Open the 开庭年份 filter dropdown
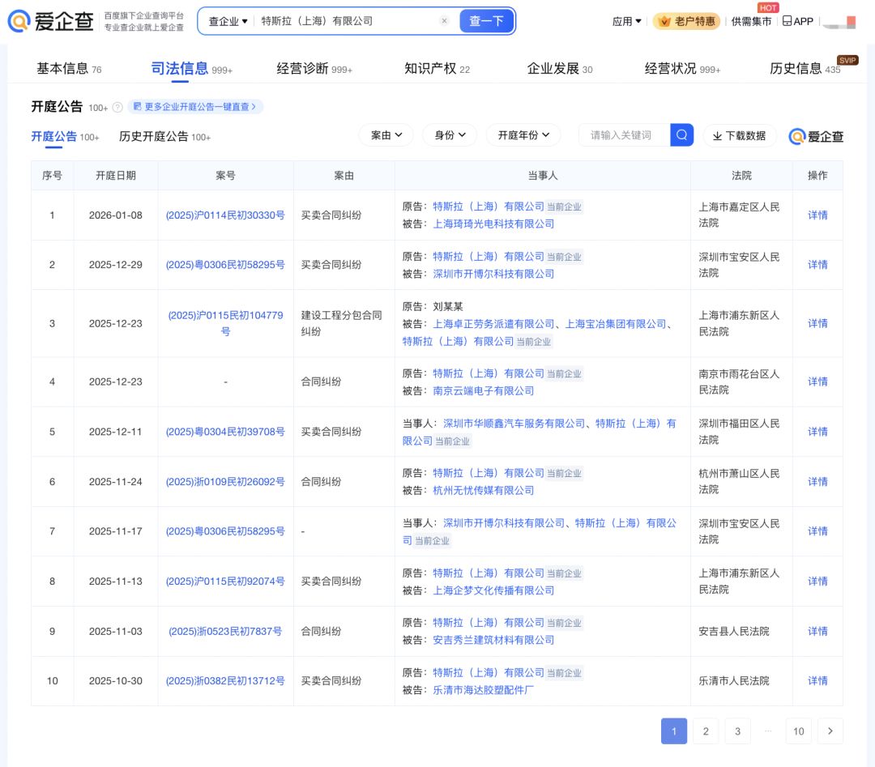The height and width of the screenshot is (767, 875). [523, 135]
